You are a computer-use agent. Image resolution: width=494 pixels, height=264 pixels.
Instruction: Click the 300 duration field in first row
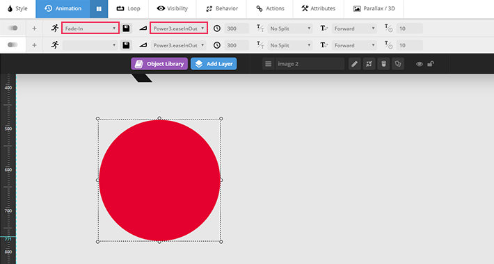coord(237,28)
